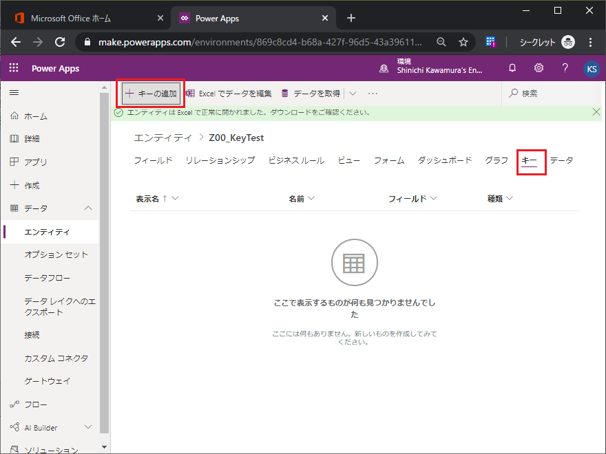Bookmark this page with the star icon

[463, 42]
